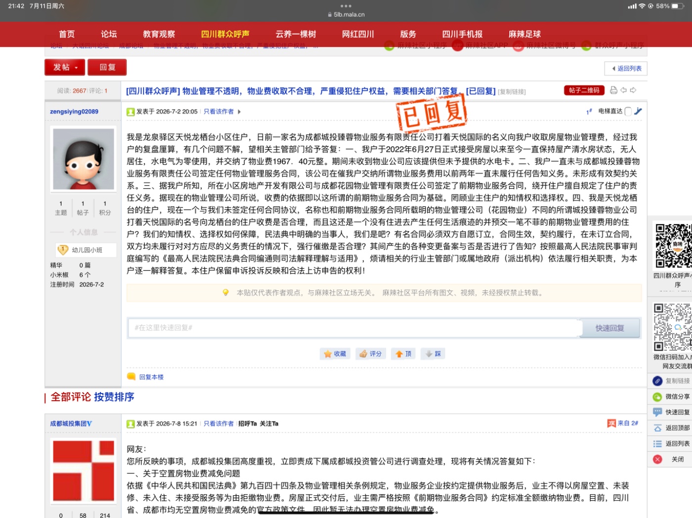Image resolution: width=692 pixels, height=518 pixels.
Task: Focus the quick reply input field
Action: pos(353,328)
